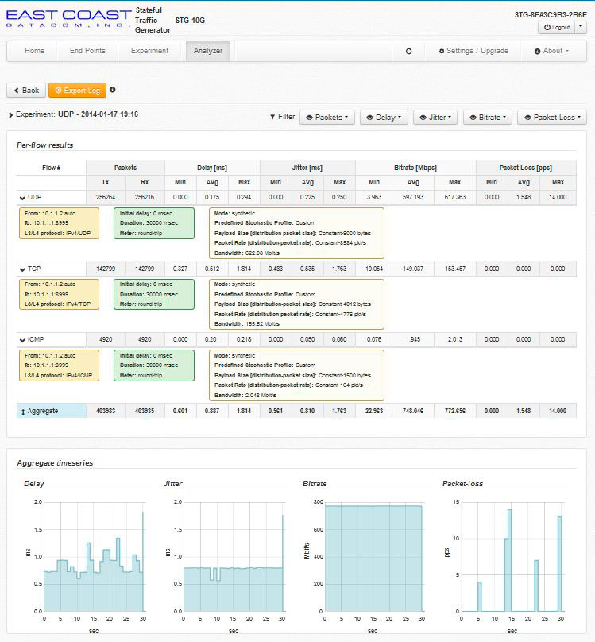Viewport: 595px width, 642px height.
Task: Open the Packet Loss filter dropdown
Action: tap(552, 118)
